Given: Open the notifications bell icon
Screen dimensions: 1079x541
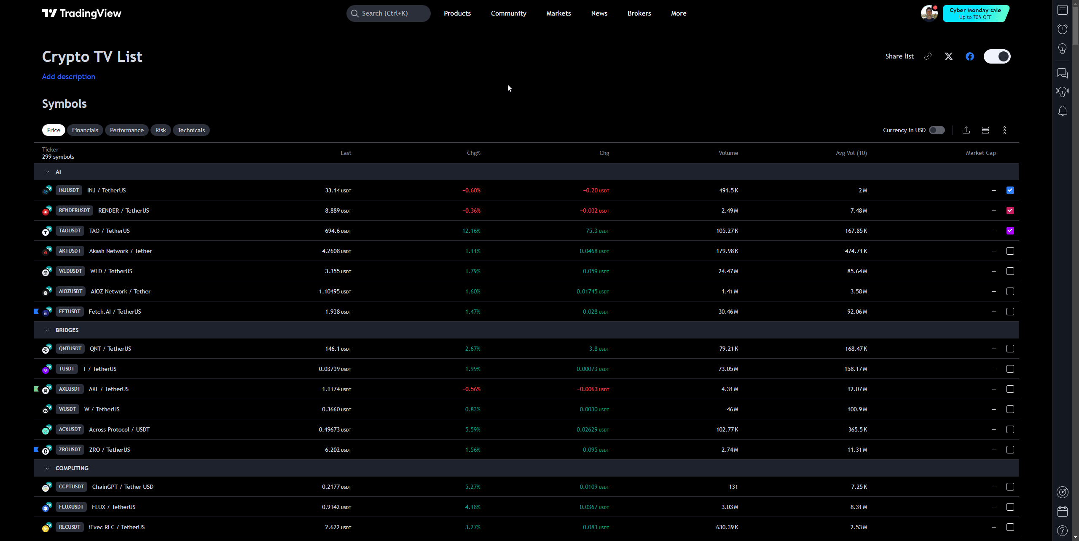Looking at the screenshot, I should (1063, 111).
